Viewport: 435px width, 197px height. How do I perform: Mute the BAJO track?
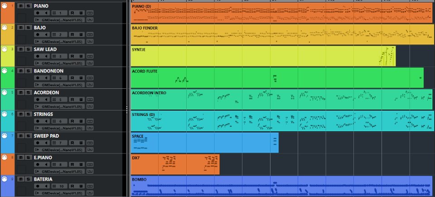[21, 28]
